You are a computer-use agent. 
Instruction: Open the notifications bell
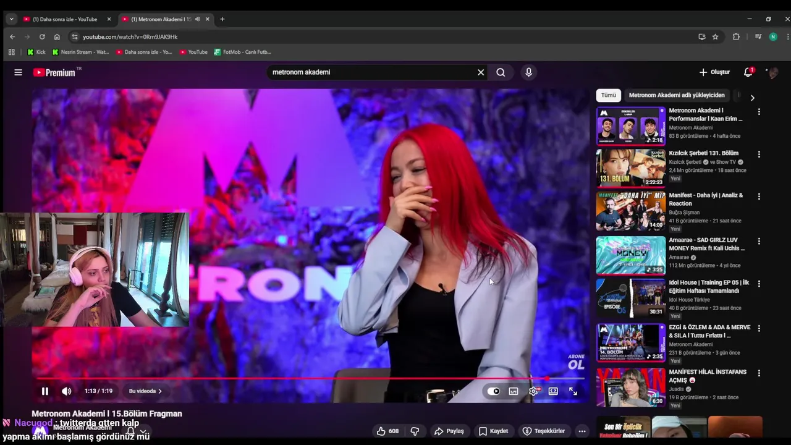(748, 72)
